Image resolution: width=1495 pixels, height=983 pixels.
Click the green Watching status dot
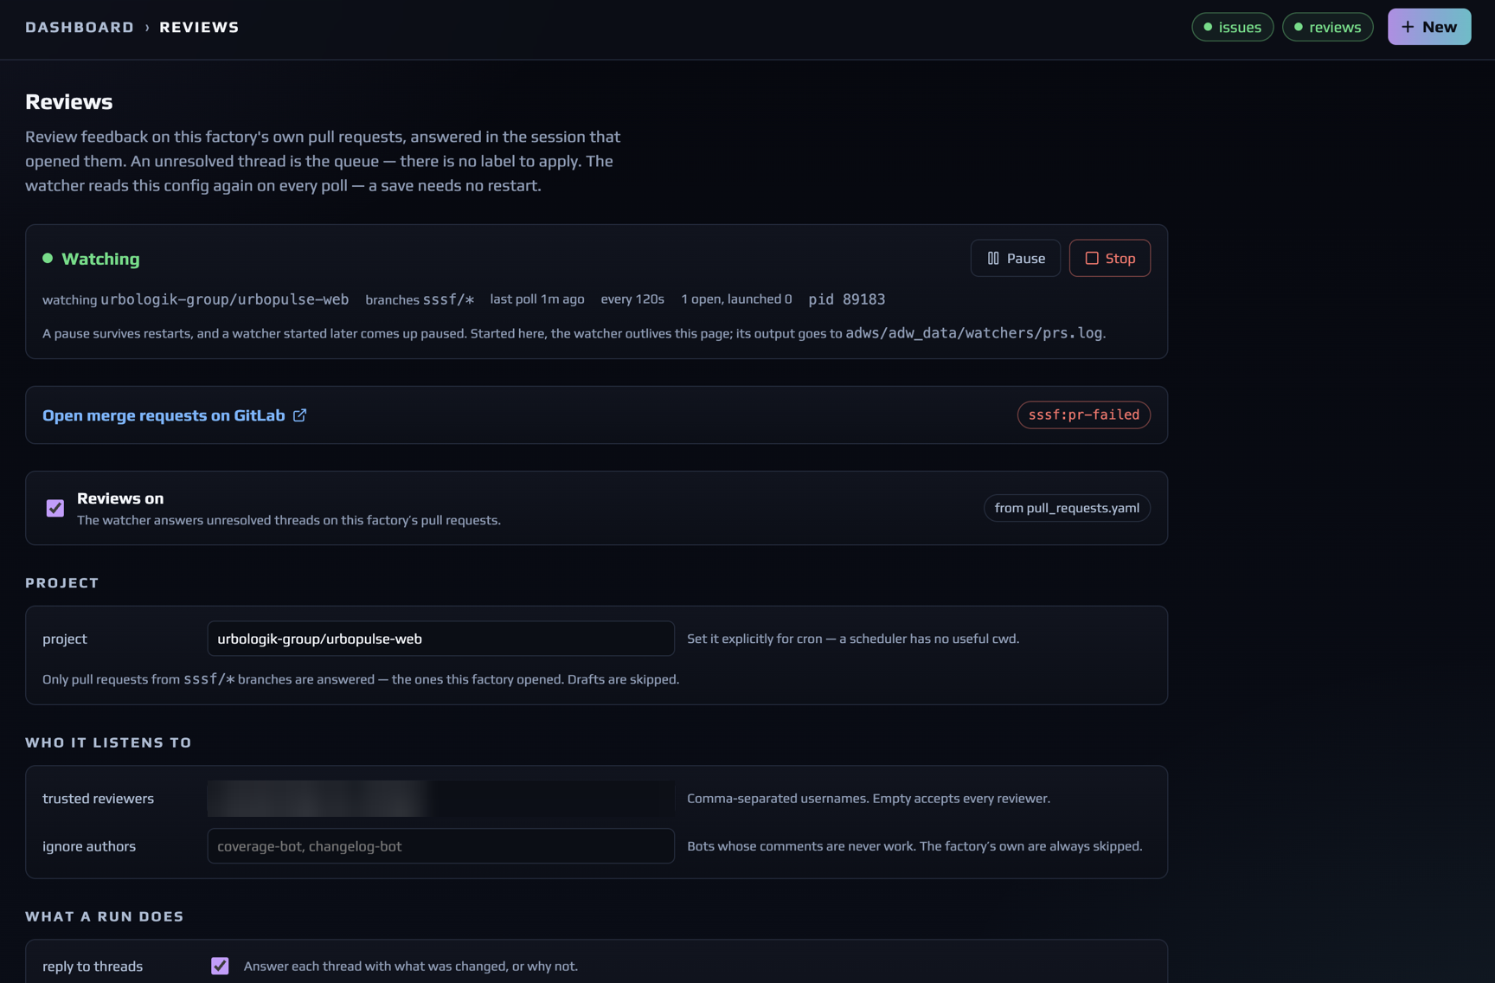click(x=48, y=258)
